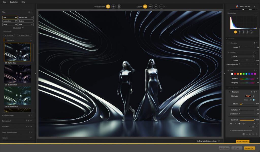This screenshot has width=260, height=152.
Task: Reset the Körnung filter with its reset icon
Action: [x=254, y=52]
